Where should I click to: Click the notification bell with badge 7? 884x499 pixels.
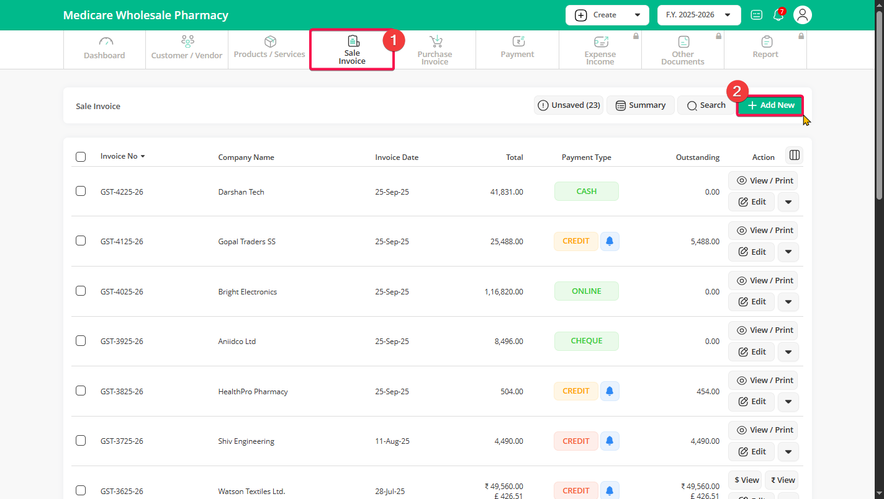(x=778, y=15)
